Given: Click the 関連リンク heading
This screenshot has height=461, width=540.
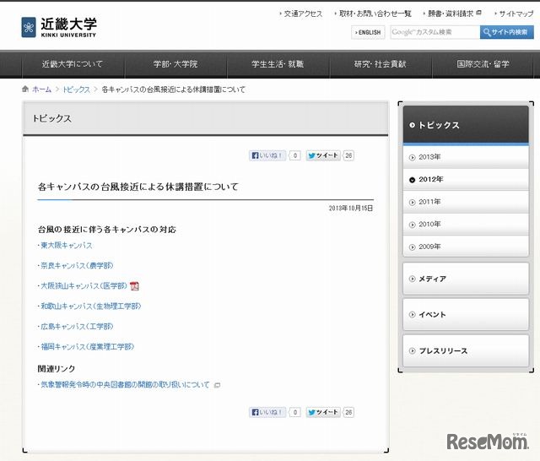Looking at the screenshot, I should (57, 369).
